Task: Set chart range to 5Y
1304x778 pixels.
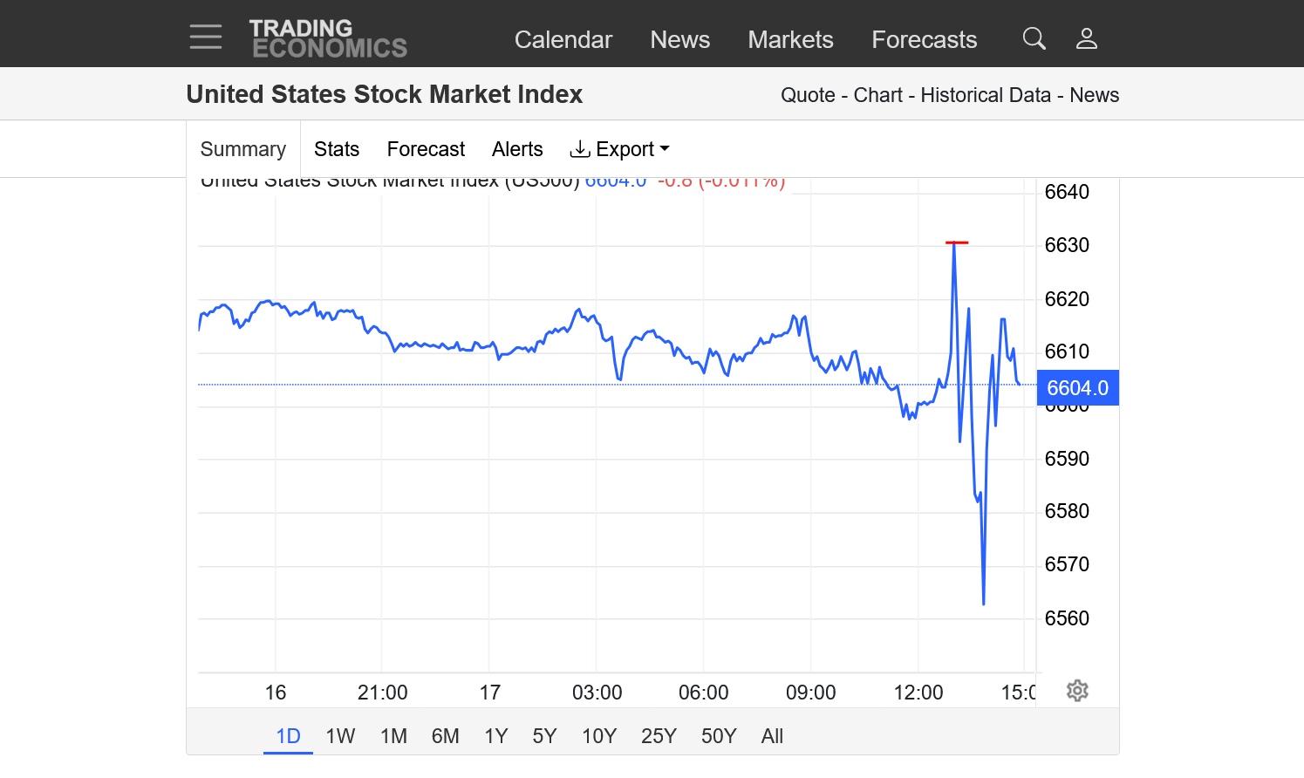Action: 544,736
